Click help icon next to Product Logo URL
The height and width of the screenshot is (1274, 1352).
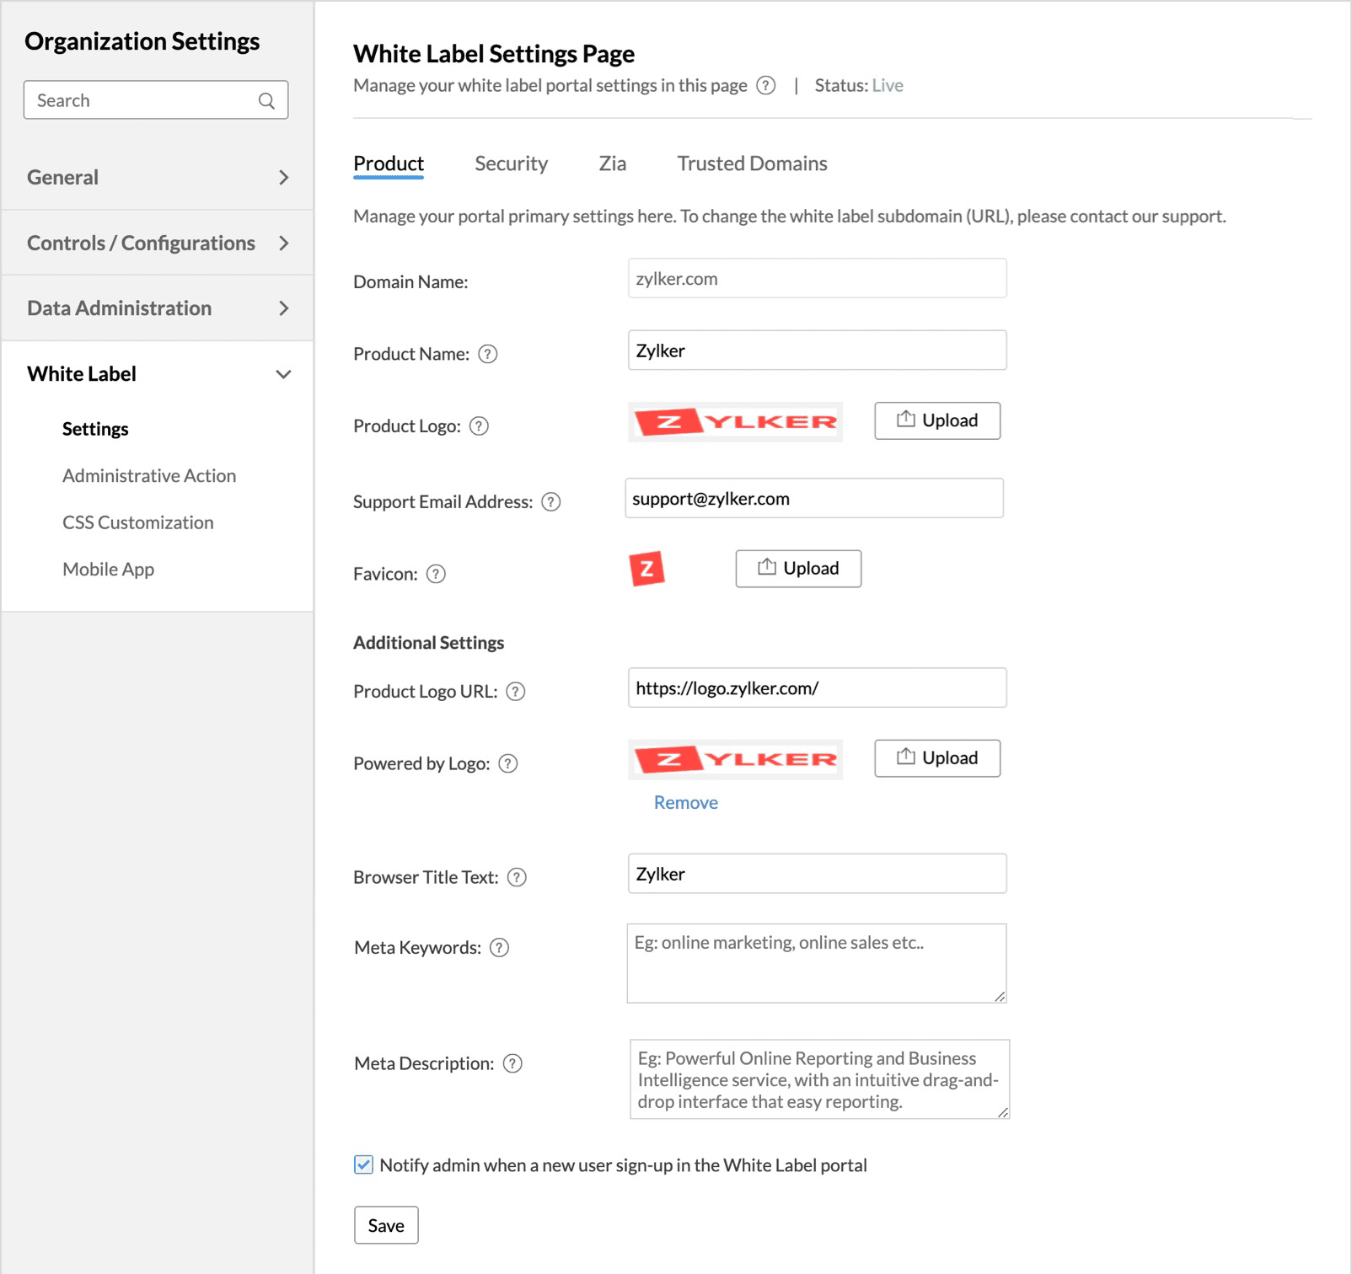[x=516, y=692]
